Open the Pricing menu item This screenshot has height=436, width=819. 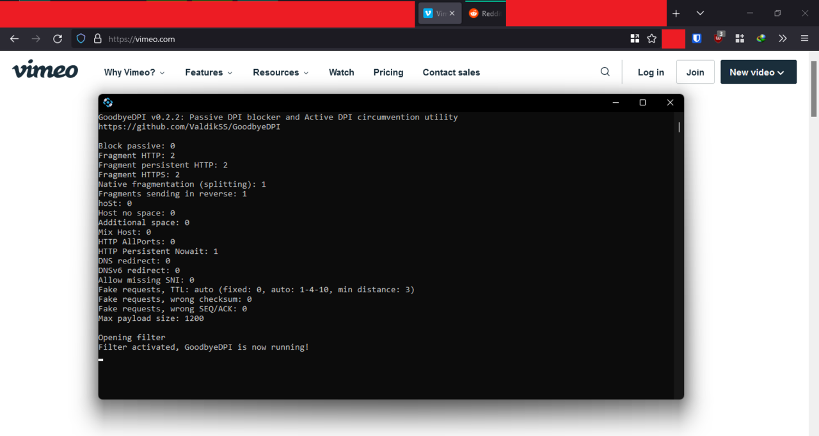point(388,73)
